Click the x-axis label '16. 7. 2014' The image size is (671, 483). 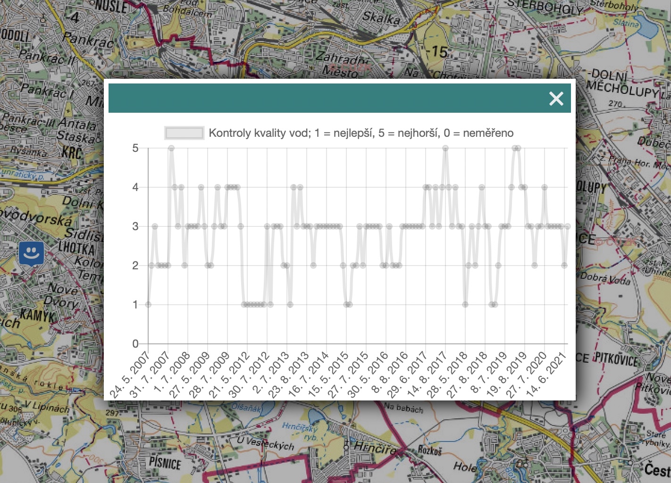308,375
